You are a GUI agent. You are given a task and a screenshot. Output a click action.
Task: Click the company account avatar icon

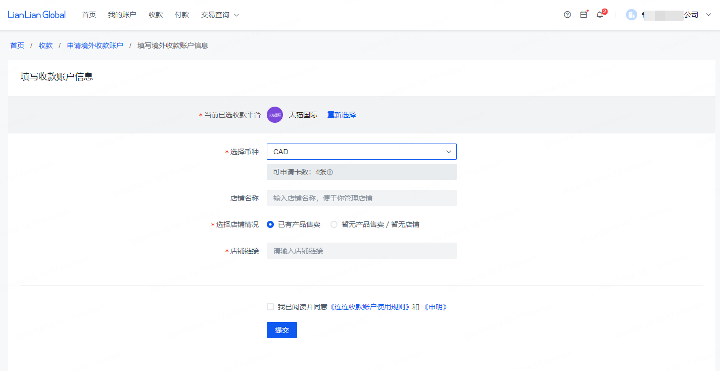(631, 15)
